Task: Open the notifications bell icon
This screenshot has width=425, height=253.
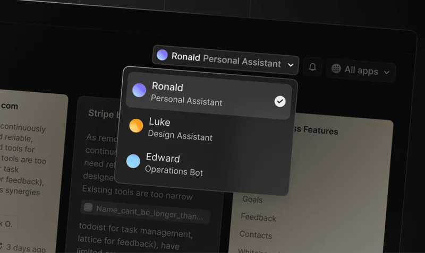Action: 312,66
